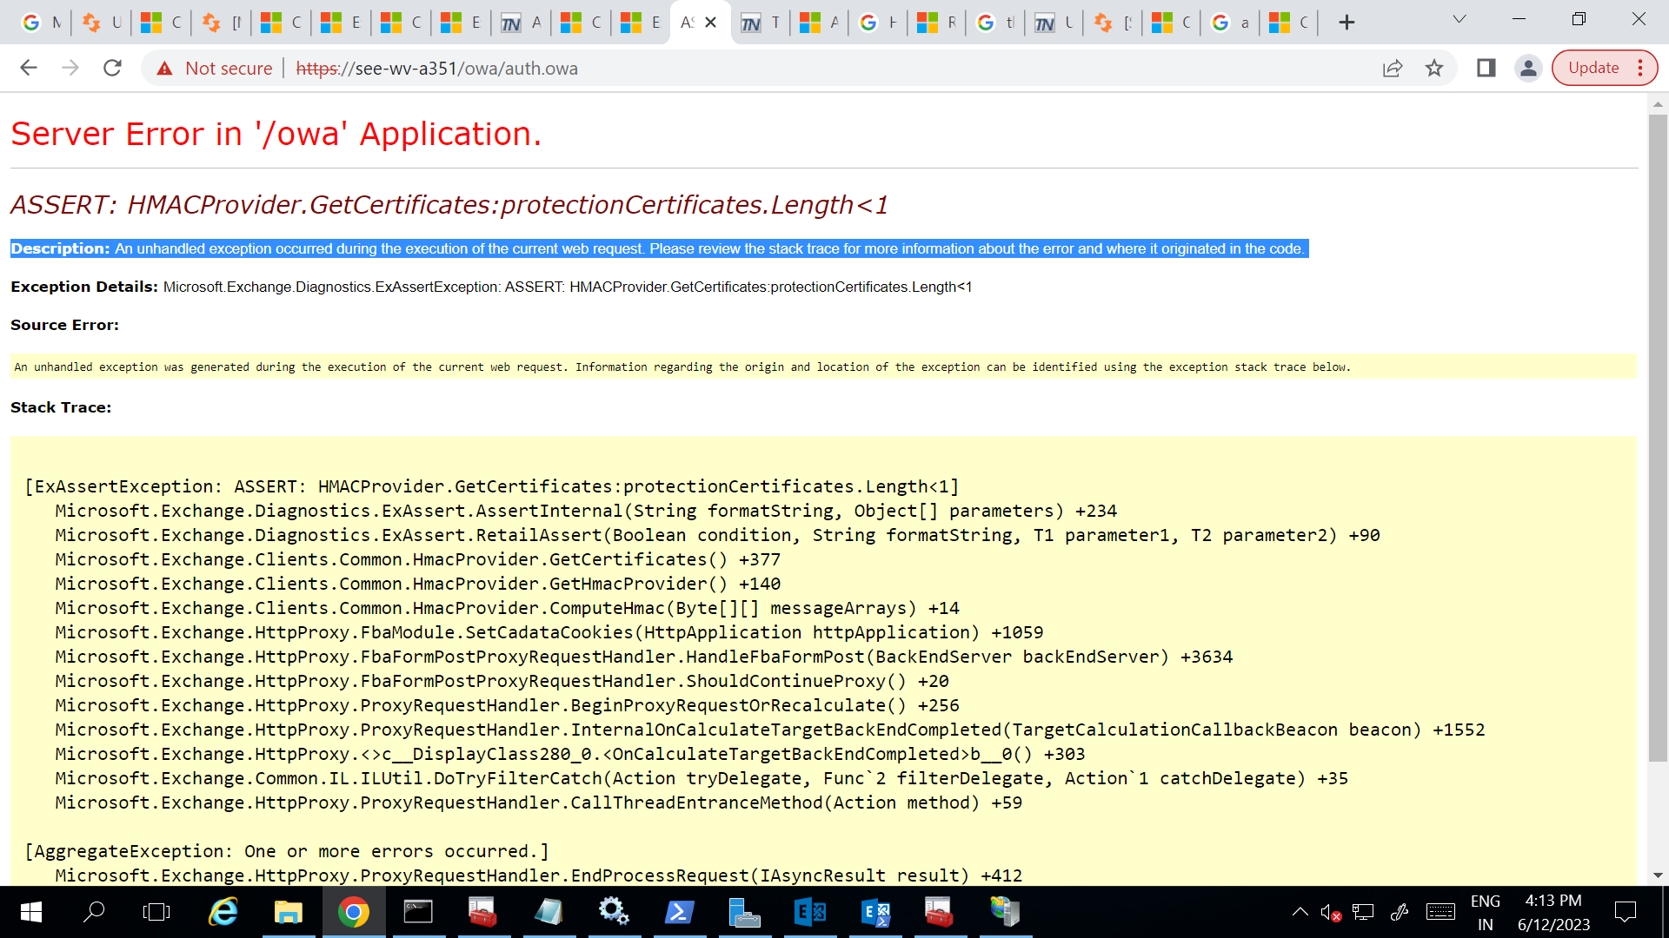Toggle the muted speaker volume icon
The height and width of the screenshot is (938, 1669).
[x=1330, y=912]
